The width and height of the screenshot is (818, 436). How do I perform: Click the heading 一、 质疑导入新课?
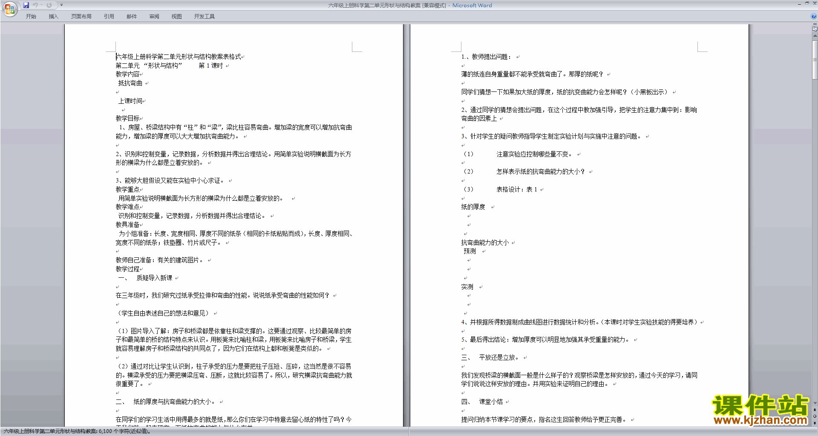tap(145, 278)
